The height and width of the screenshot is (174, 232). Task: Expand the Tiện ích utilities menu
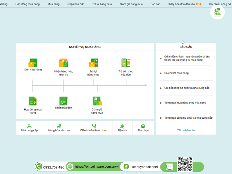[122, 128]
